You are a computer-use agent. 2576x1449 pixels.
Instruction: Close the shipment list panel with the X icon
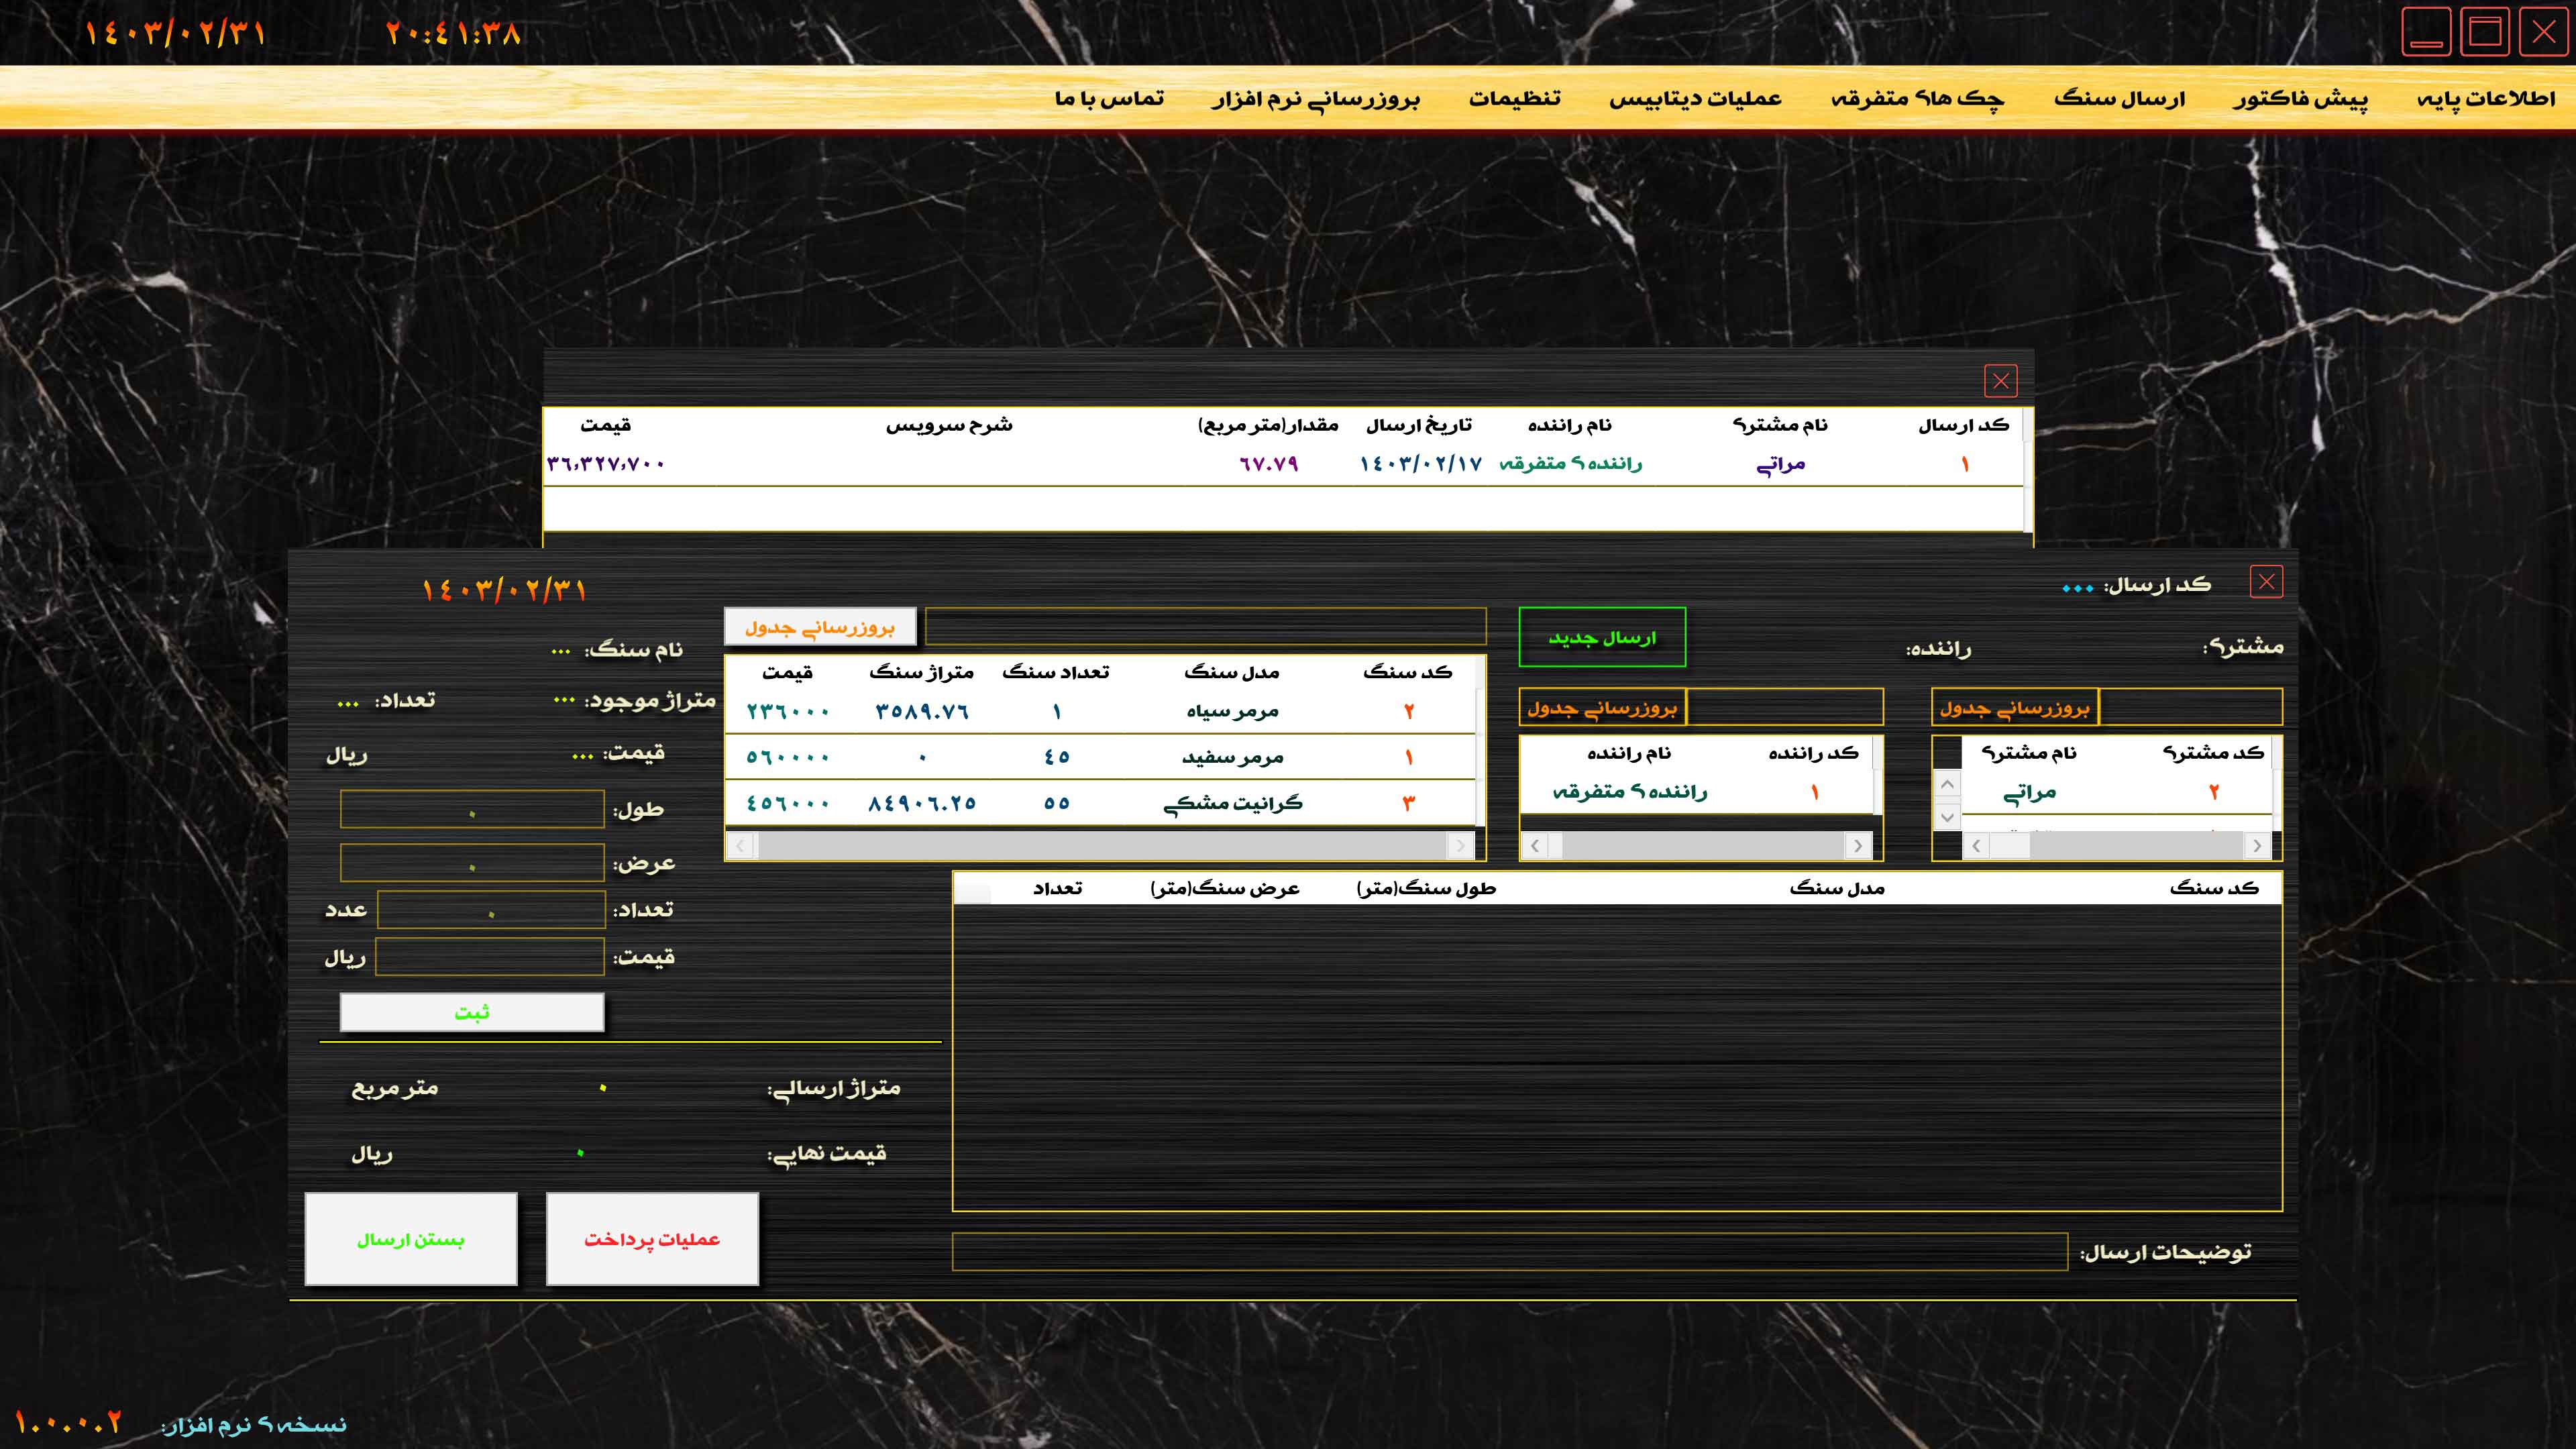(x=2000, y=381)
